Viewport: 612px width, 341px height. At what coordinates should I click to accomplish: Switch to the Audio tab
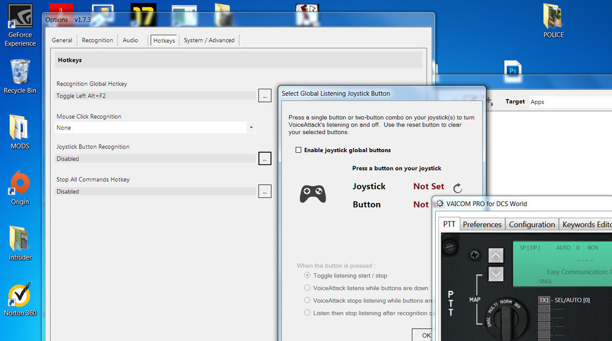point(130,40)
